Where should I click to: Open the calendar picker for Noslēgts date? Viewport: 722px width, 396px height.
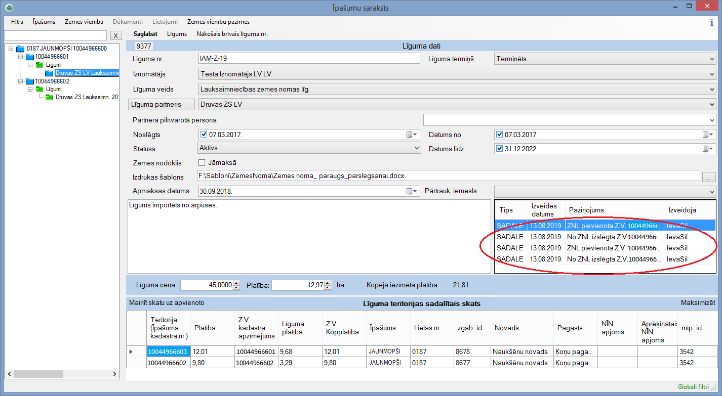click(x=412, y=135)
